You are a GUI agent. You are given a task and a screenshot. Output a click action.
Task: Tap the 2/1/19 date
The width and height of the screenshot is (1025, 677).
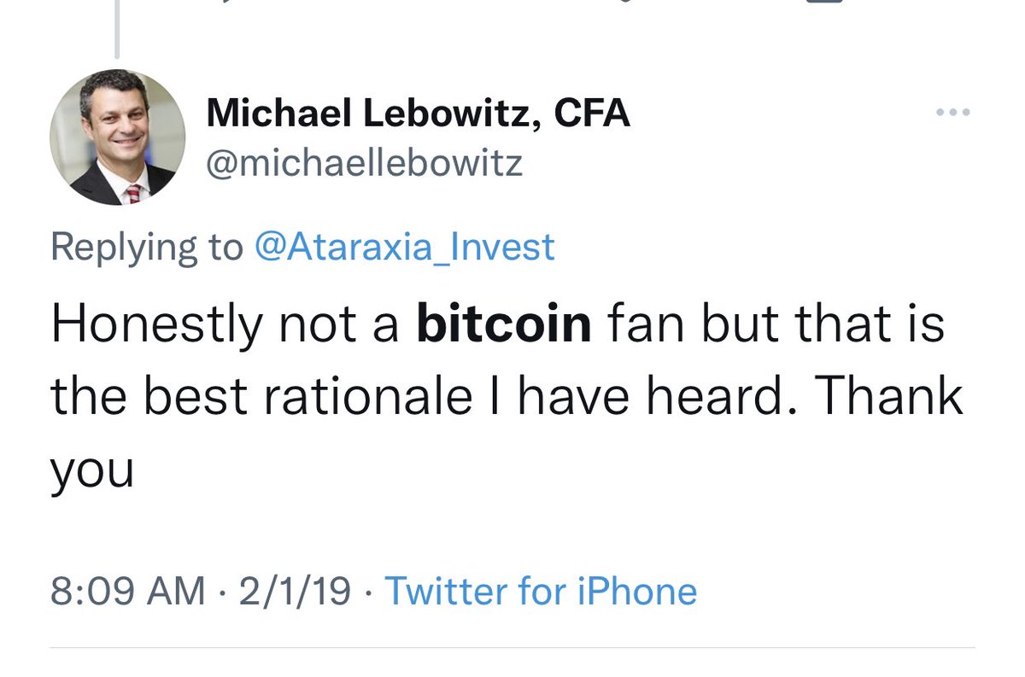click(x=295, y=591)
